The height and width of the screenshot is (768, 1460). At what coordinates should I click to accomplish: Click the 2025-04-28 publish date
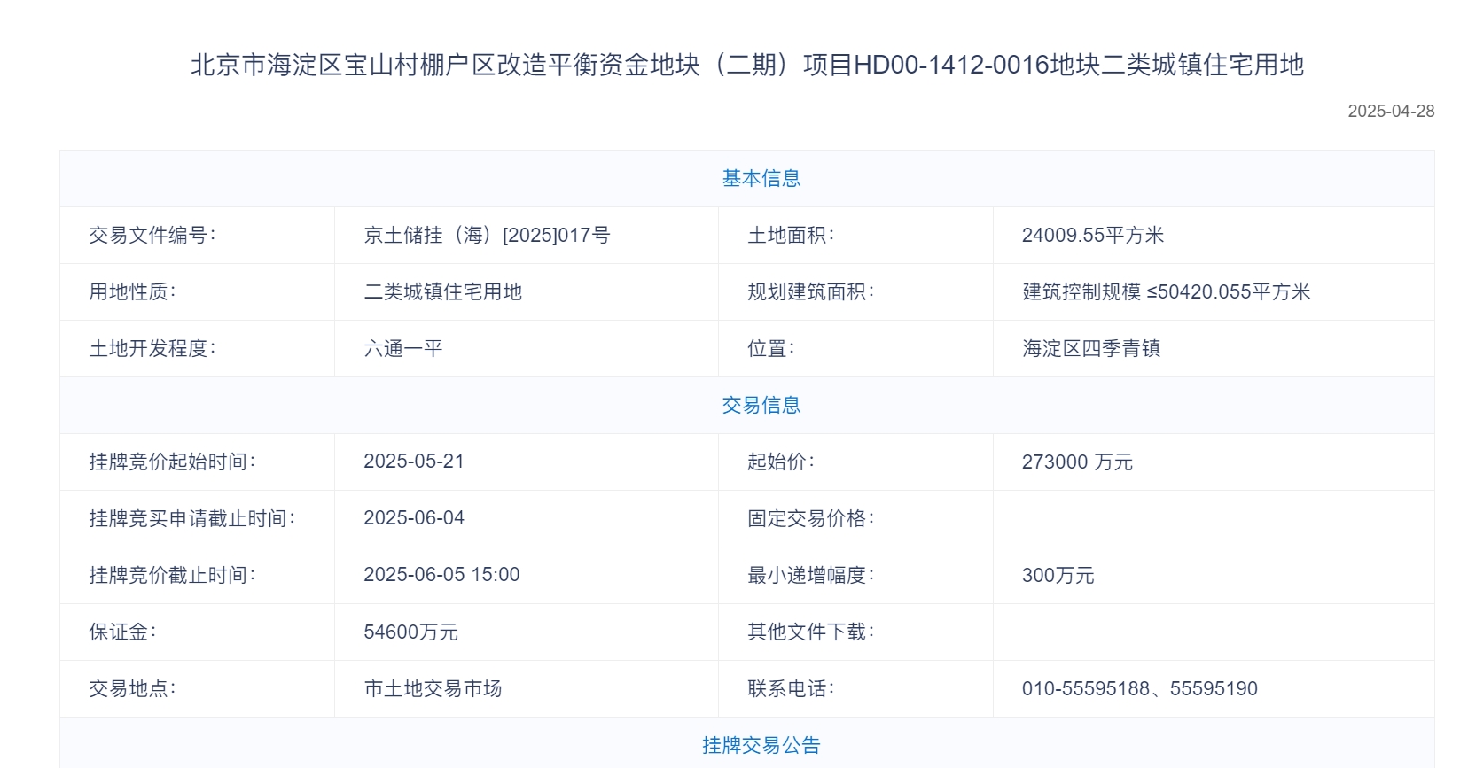(1391, 112)
